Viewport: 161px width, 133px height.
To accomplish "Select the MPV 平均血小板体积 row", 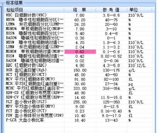I will click(79, 107).
